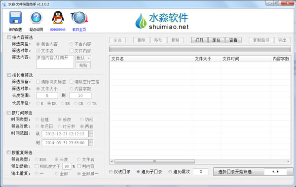Image resolution: width=296 pixels, height=187 pixels.
Task: Select B length unit
Action: 38,103
